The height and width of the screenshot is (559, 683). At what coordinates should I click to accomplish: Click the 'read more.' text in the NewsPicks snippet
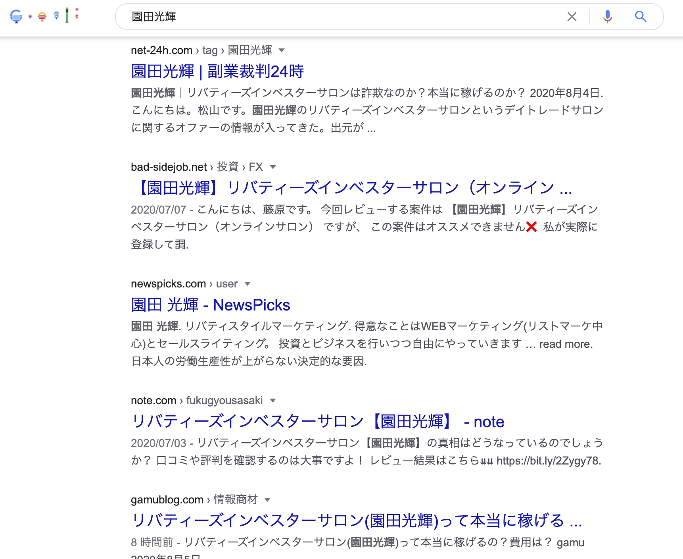[566, 344]
